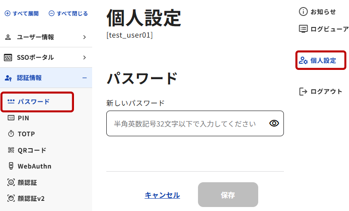
Task: Collapse the 認証情報 section
Action: click(84, 78)
